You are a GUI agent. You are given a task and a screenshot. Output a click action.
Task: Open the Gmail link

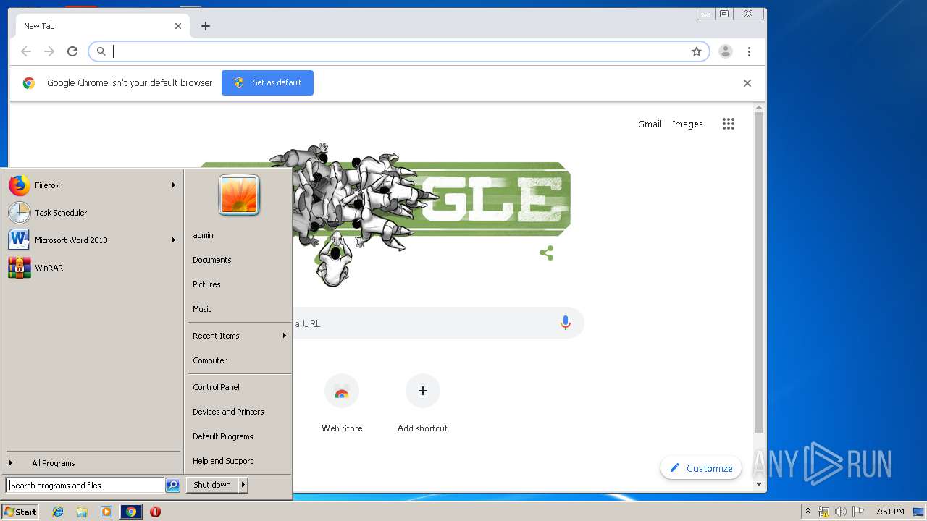[x=650, y=124]
